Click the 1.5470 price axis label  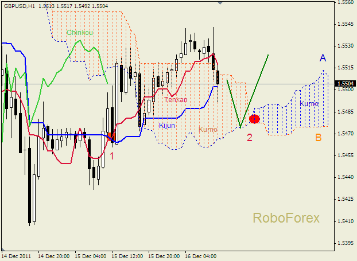[347, 134]
